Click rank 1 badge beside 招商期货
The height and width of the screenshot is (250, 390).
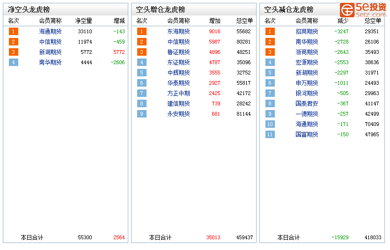(270, 31)
